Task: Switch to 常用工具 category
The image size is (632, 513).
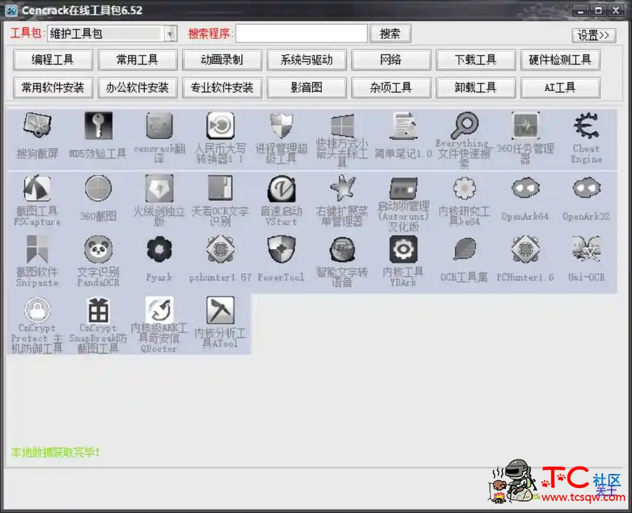Action: coord(138,60)
